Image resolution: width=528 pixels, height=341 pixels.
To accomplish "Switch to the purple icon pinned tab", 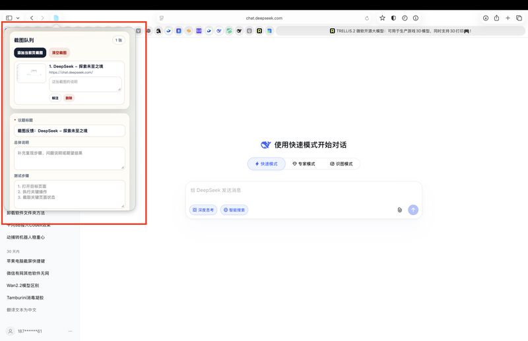I will (199, 30).
